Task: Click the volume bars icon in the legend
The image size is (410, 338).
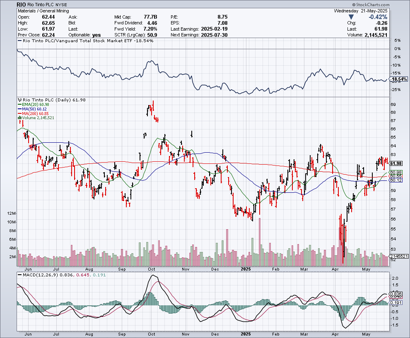Action: (19, 118)
